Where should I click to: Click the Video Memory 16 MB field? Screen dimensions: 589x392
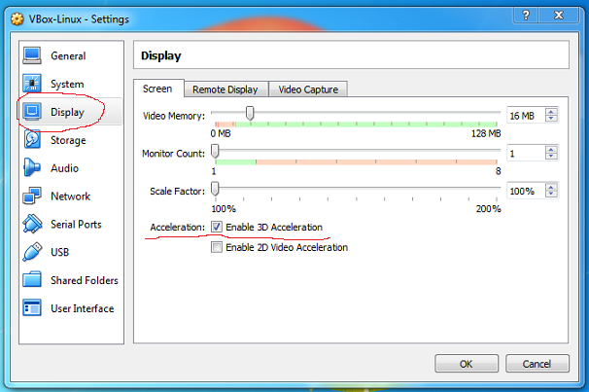(526, 116)
